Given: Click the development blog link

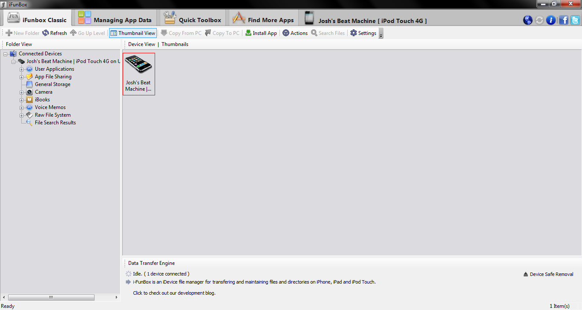Looking at the screenshot, I should (174, 293).
